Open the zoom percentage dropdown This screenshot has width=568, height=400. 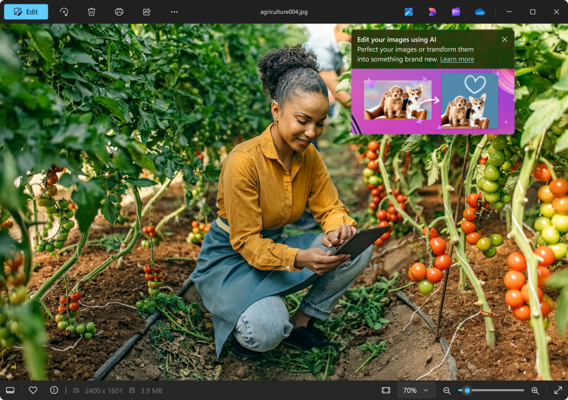coord(415,390)
